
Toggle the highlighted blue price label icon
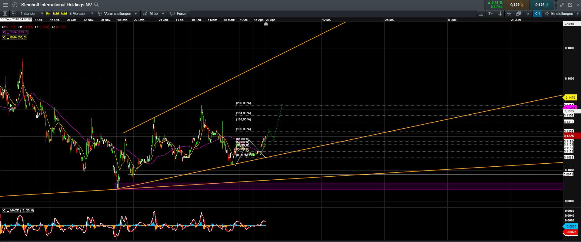coord(537,14)
